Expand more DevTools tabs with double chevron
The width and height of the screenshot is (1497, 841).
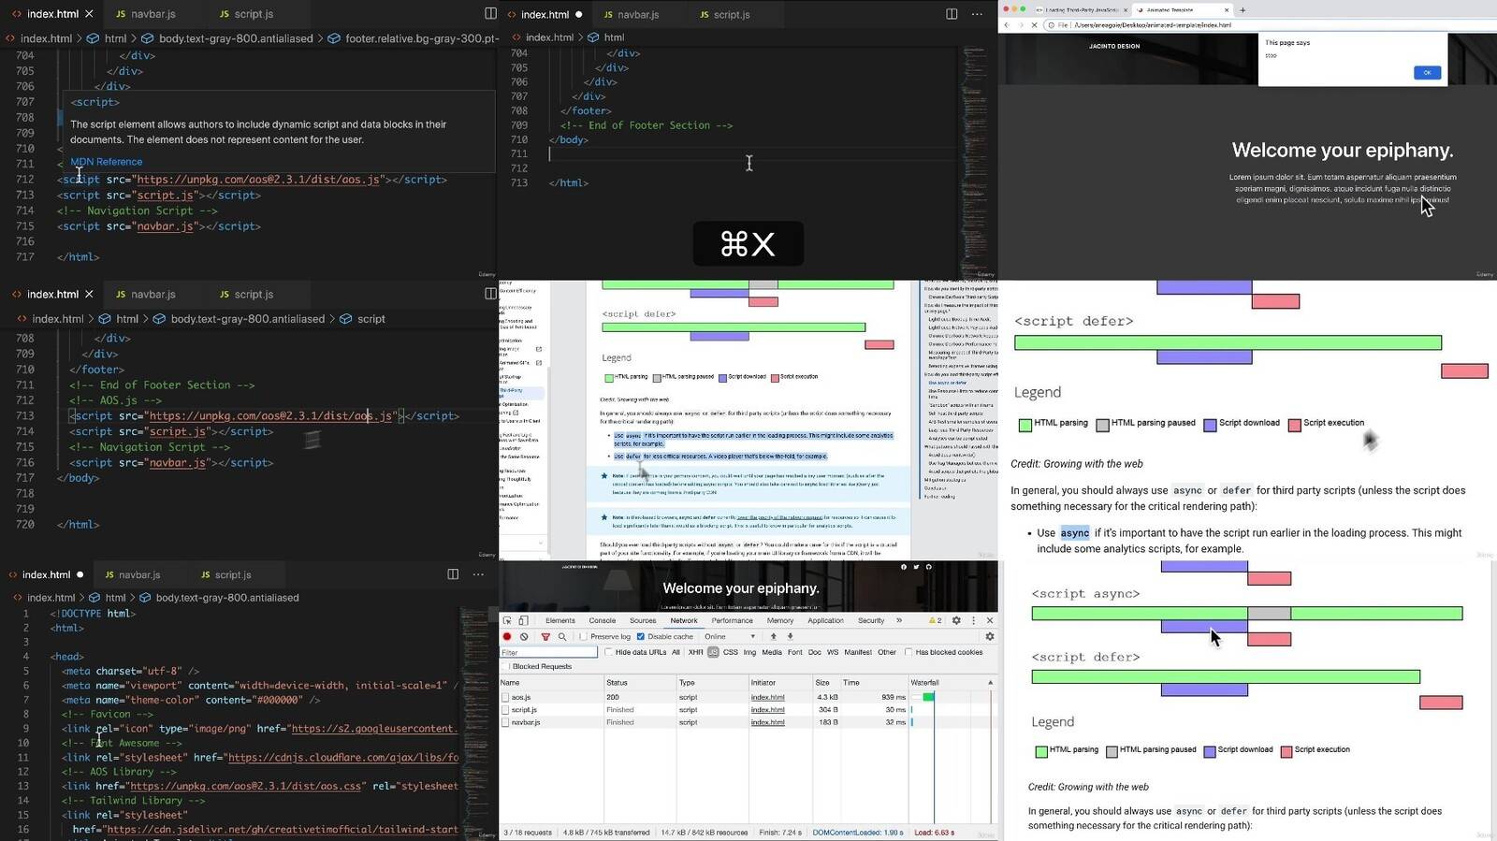(899, 620)
